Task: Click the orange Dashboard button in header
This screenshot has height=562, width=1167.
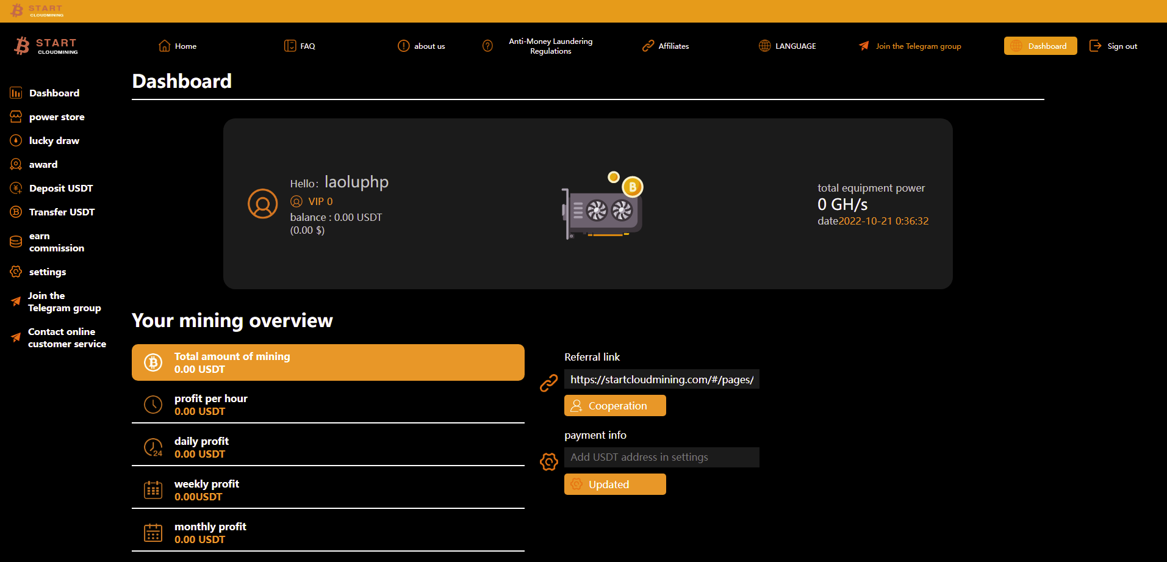Action: click(x=1040, y=46)
